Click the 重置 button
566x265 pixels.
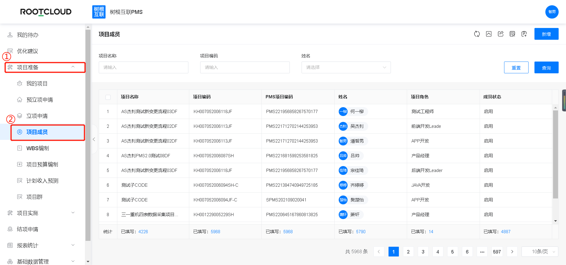(516, 67)
